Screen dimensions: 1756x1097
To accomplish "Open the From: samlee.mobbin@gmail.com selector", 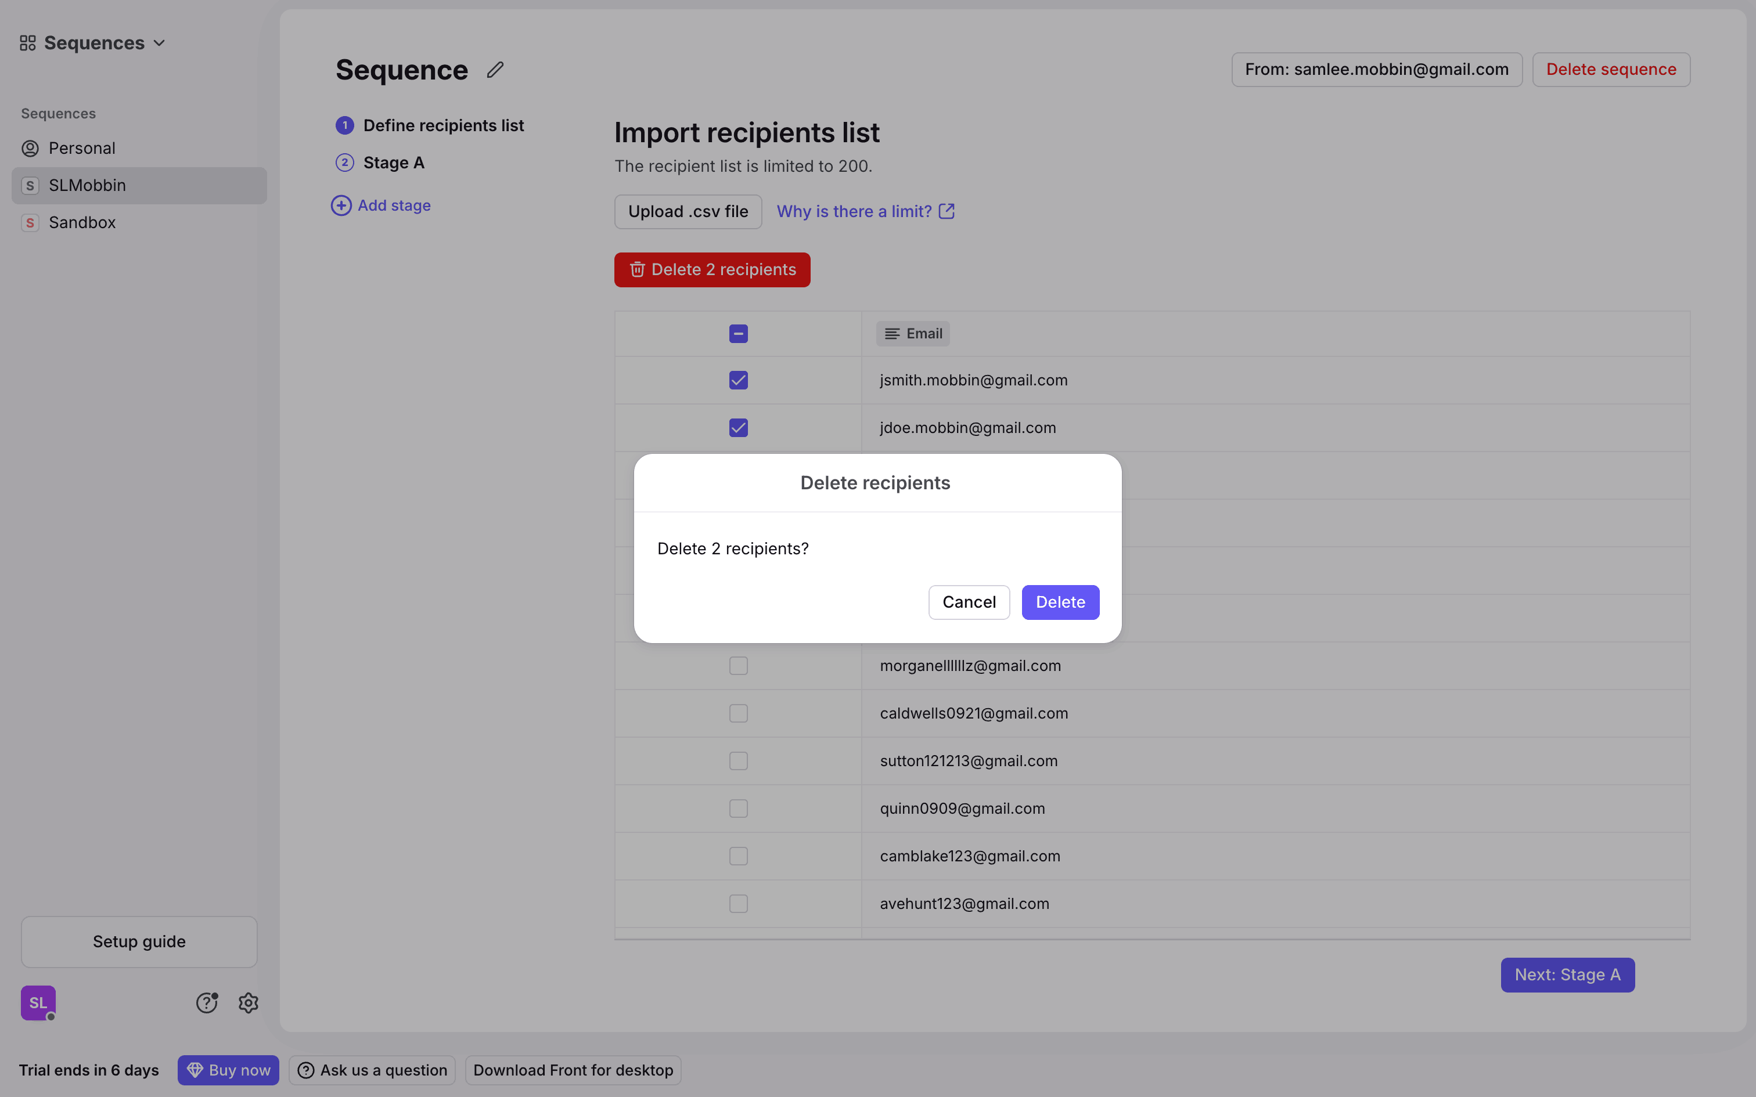I will pos(1376,70).
